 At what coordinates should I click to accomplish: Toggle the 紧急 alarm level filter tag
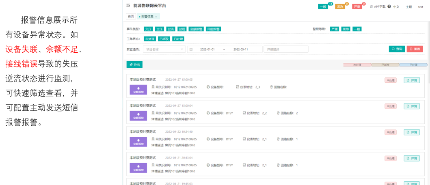pyautogui.click(x=346, y=29)
